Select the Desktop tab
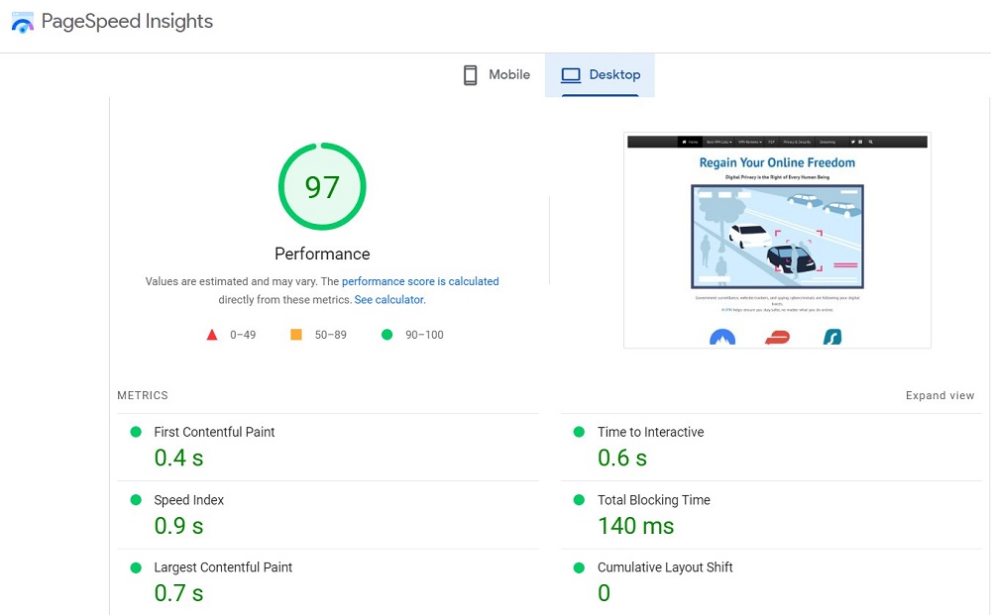This screenshot has width=991, height=615. point(600,74)
